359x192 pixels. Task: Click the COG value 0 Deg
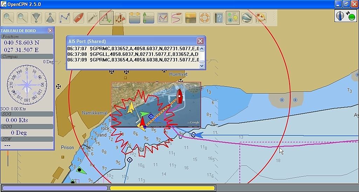(x=19, y=133)
